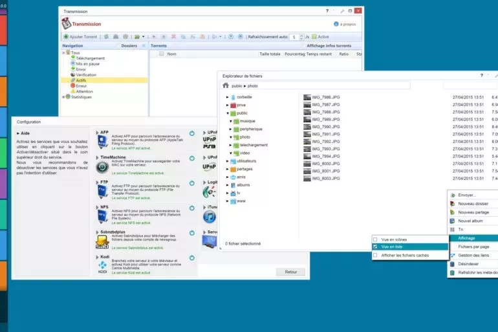Uncheck the Vue en liste checkbox

pos(375,247)
